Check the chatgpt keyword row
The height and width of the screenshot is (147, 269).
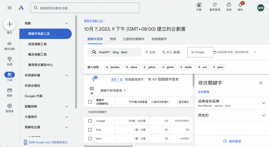point(90,121)
